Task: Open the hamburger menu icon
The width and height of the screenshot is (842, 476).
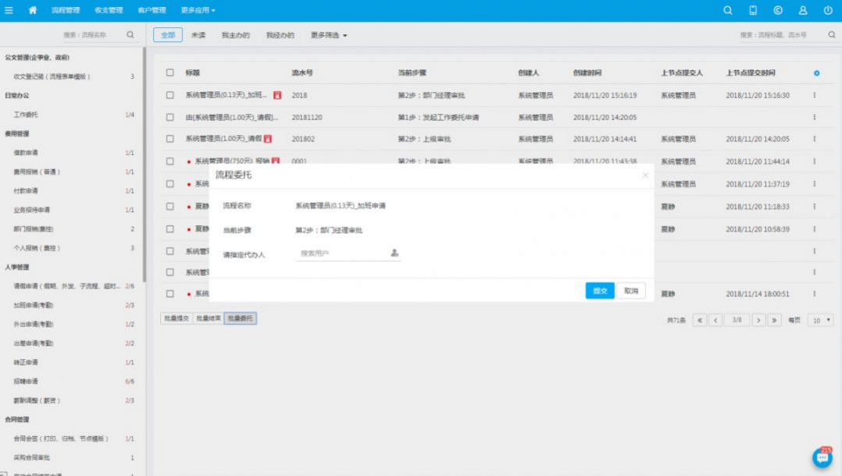Action: tap(9, 10)
